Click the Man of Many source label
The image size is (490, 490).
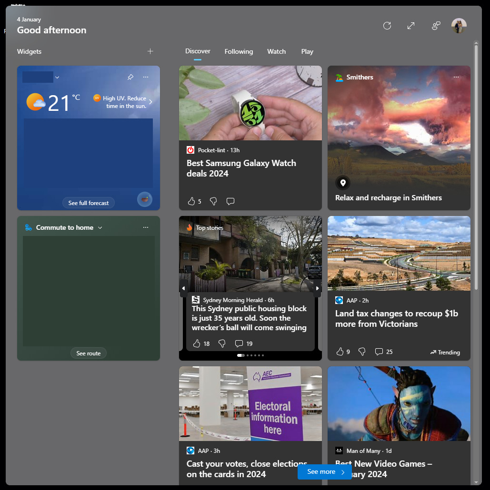pos(363,451)
